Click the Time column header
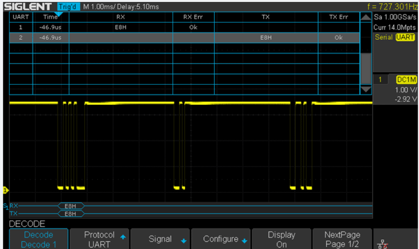 (51, 17)
